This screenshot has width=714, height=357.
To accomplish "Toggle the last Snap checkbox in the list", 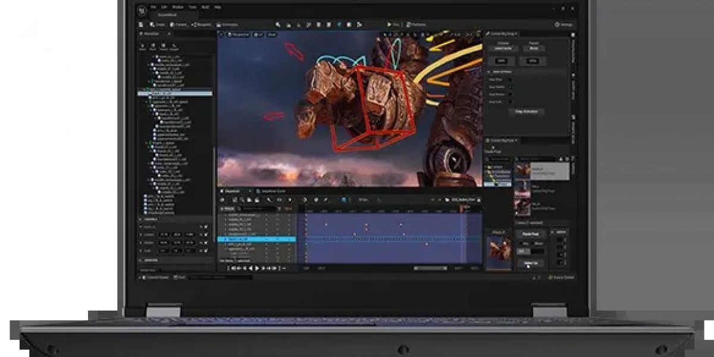I will coord(510,102).
